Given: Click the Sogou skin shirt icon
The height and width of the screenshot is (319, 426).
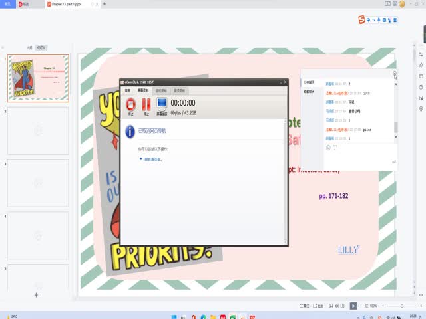Looking at the screenshot, I should (389, 20).
